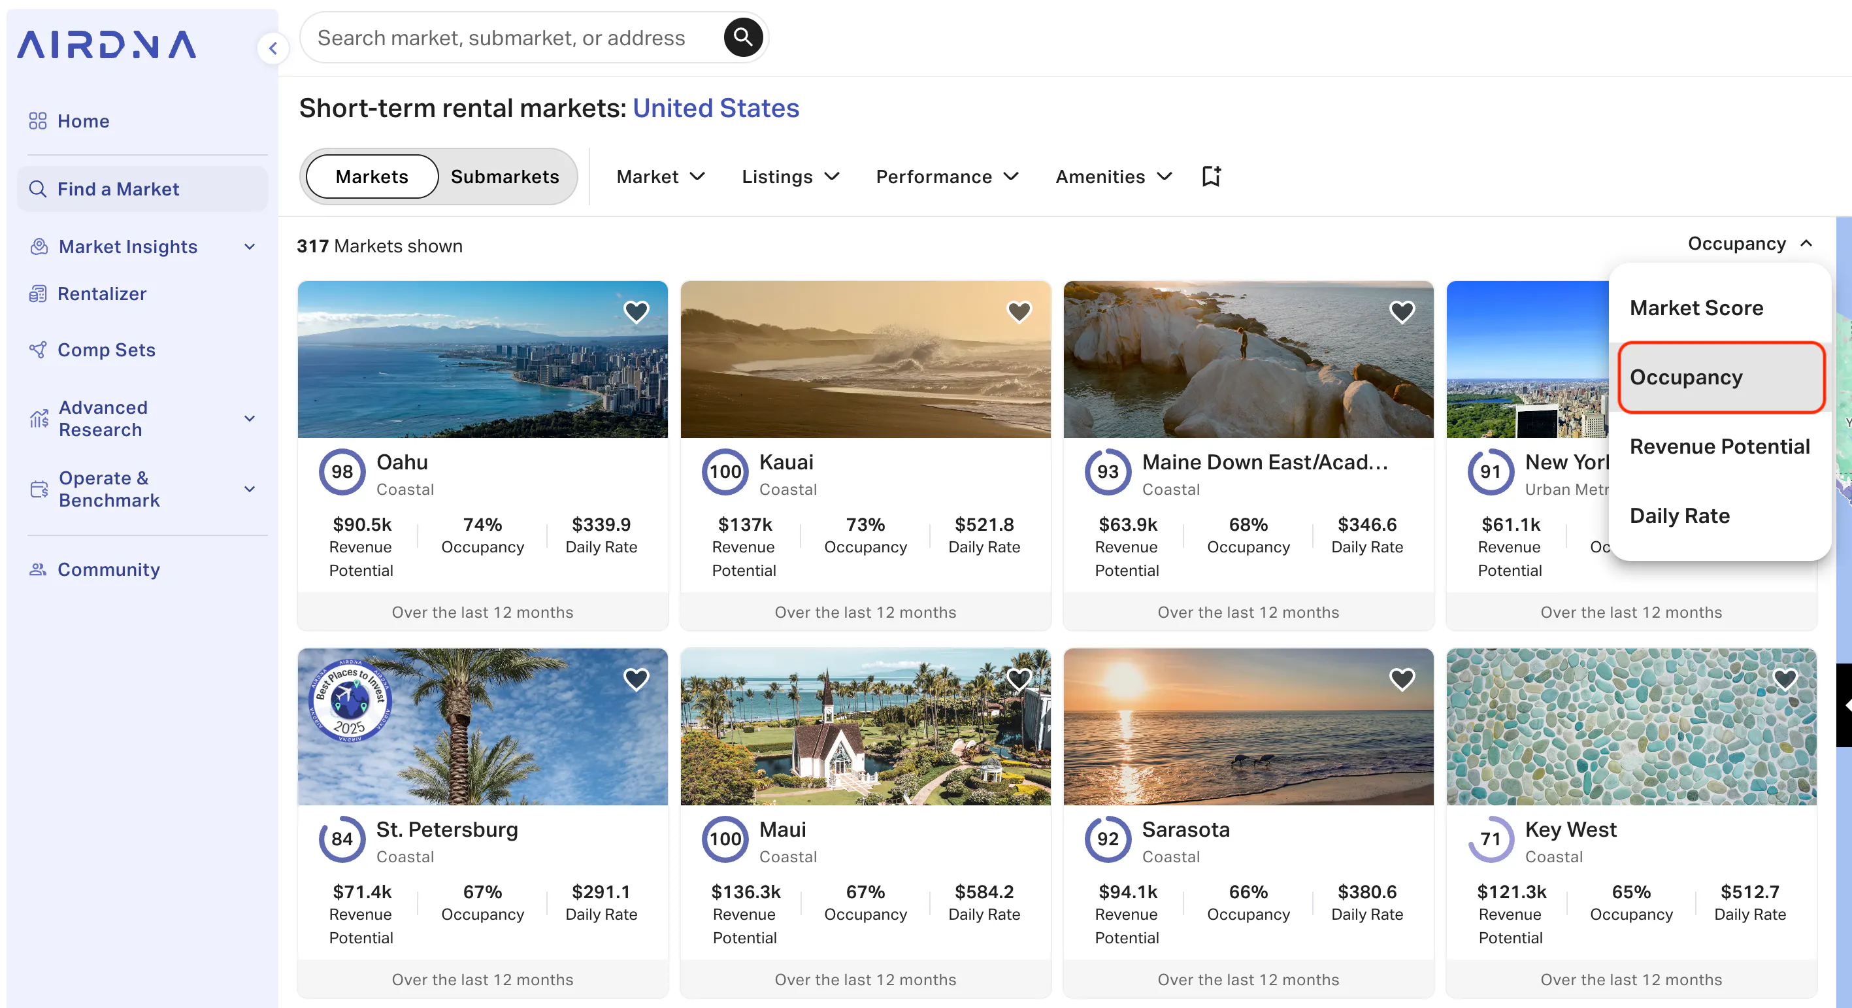Screen dimensions: 1852x1008
Task: Open the Amenities filter dropdown
Action: tap(1114, 177)
